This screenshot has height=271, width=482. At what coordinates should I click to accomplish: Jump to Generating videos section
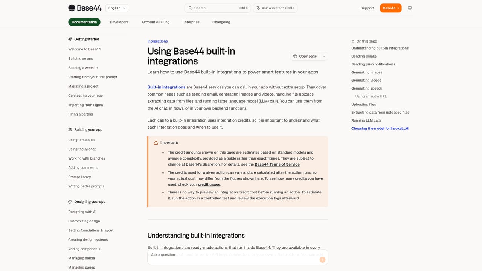[x=366, y=81]
